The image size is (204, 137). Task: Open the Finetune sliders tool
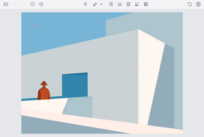pyautogui.click(x=111, y=4)
